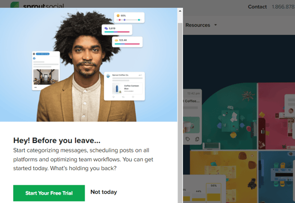Click the emoji icon beside 55% stat
This screenshot has height=203, width=295.
tap(118, 16)
